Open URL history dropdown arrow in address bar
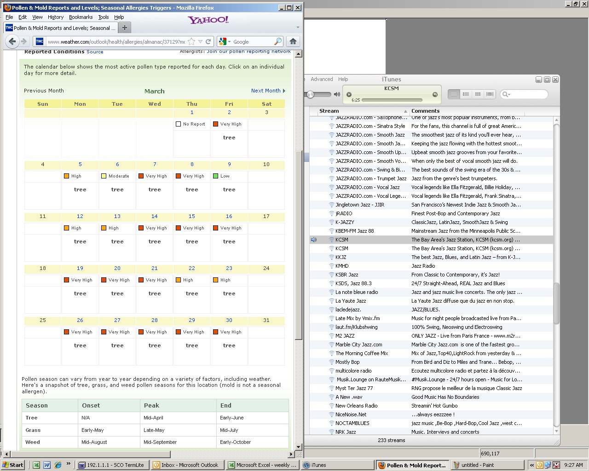The image size is (589, 471). point(200,41)
